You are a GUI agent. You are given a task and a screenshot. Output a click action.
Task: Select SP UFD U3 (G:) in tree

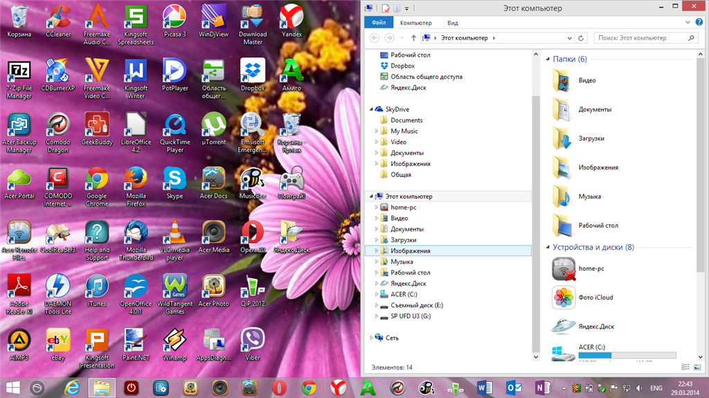tap(411, 316)
